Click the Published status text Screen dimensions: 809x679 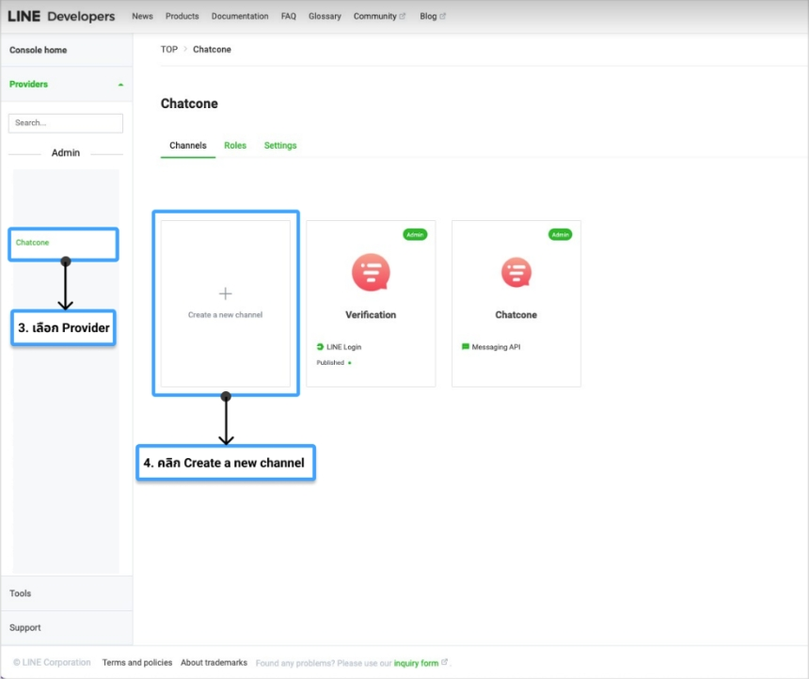(x=330, y=363)
